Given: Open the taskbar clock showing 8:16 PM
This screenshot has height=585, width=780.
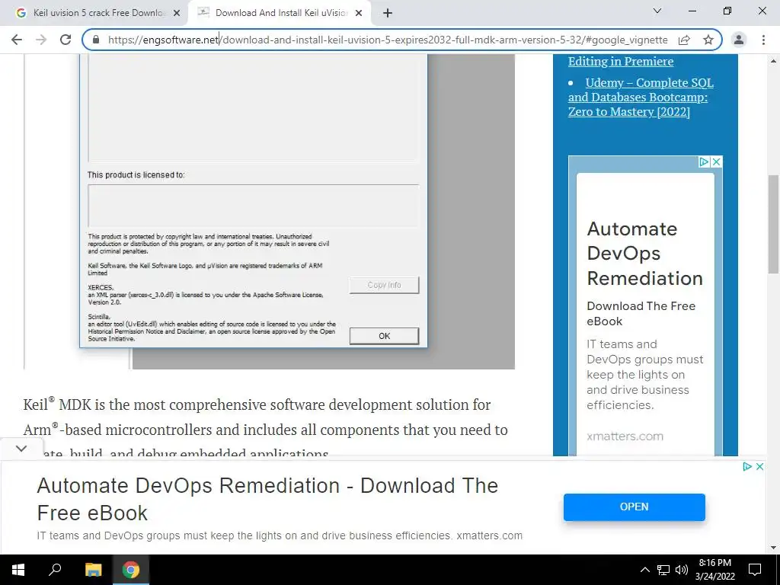Looking at the screenshot, I should (x=714, y=570).
